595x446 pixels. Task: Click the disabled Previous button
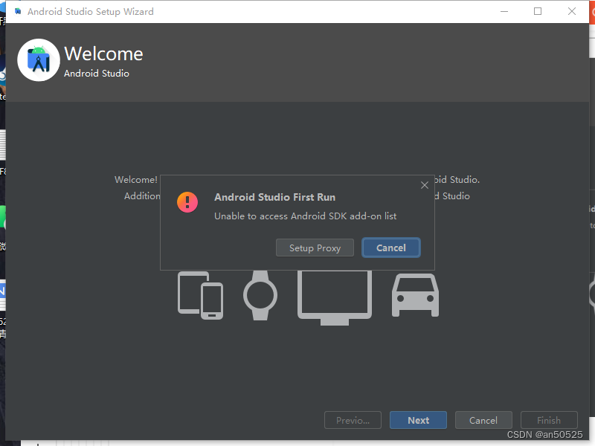click(353, 420)
